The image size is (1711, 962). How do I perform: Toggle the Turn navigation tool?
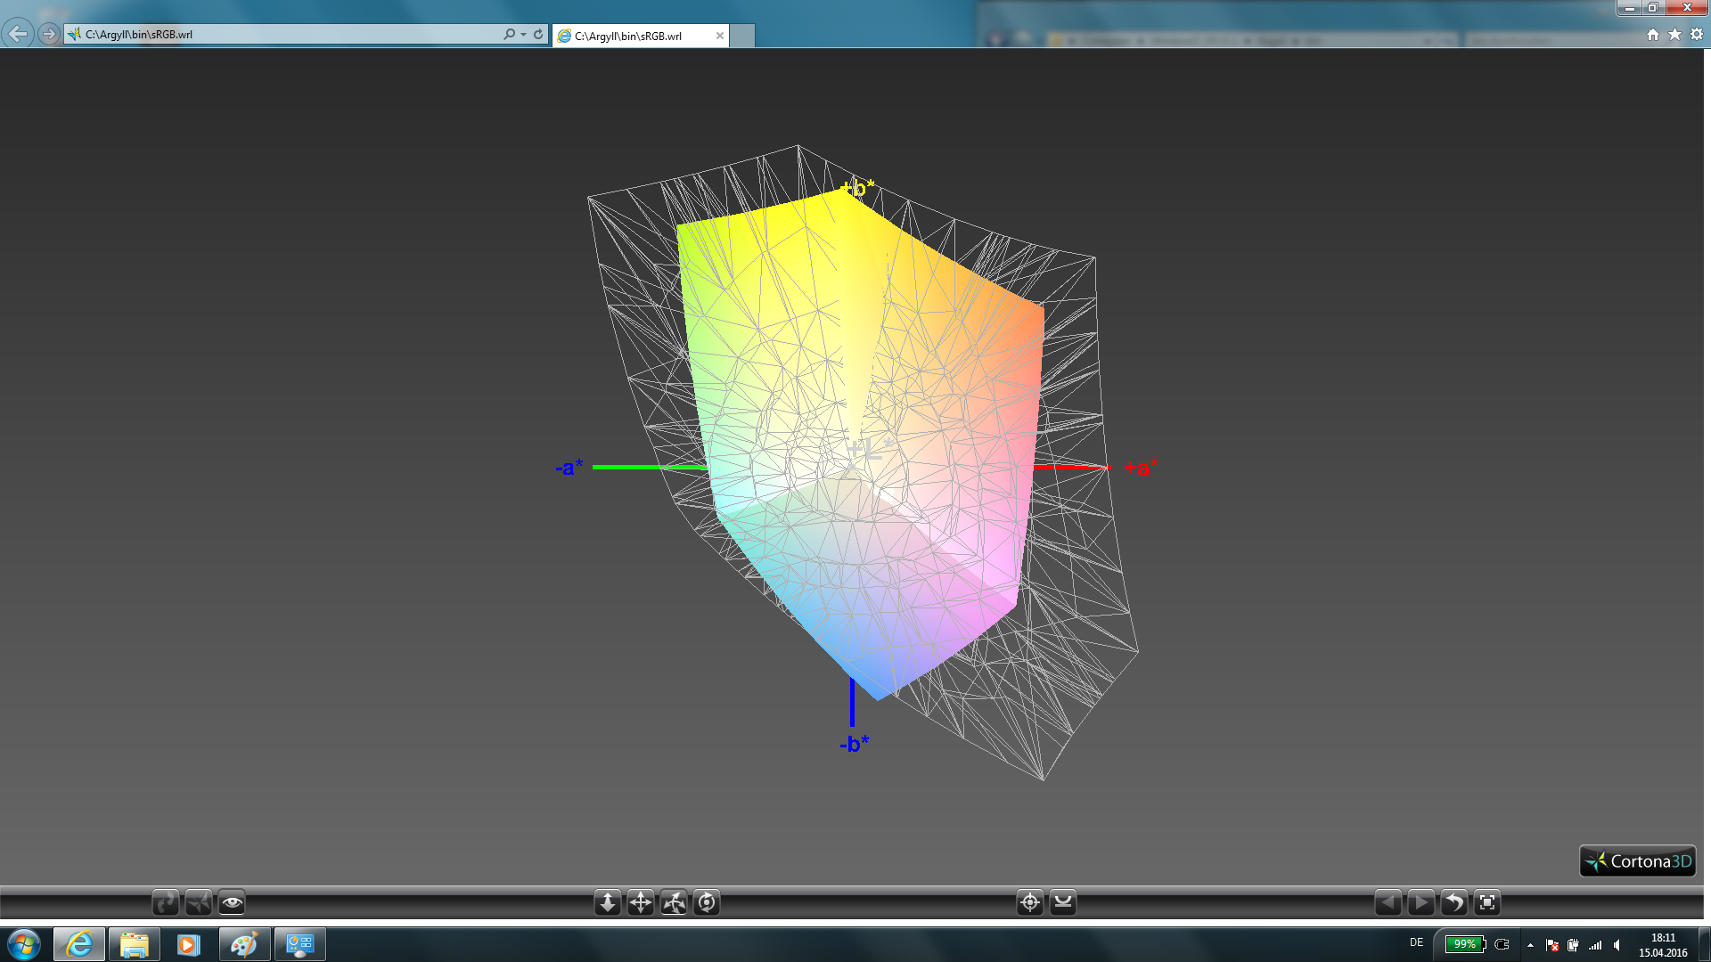(674, 903)
